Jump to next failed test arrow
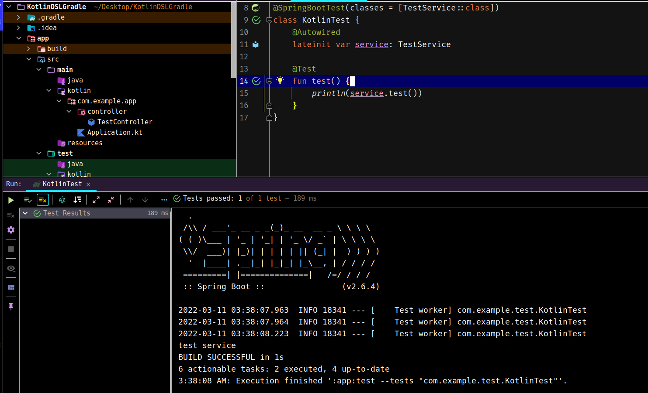648x393 pixels. click(x=145, y=200)
